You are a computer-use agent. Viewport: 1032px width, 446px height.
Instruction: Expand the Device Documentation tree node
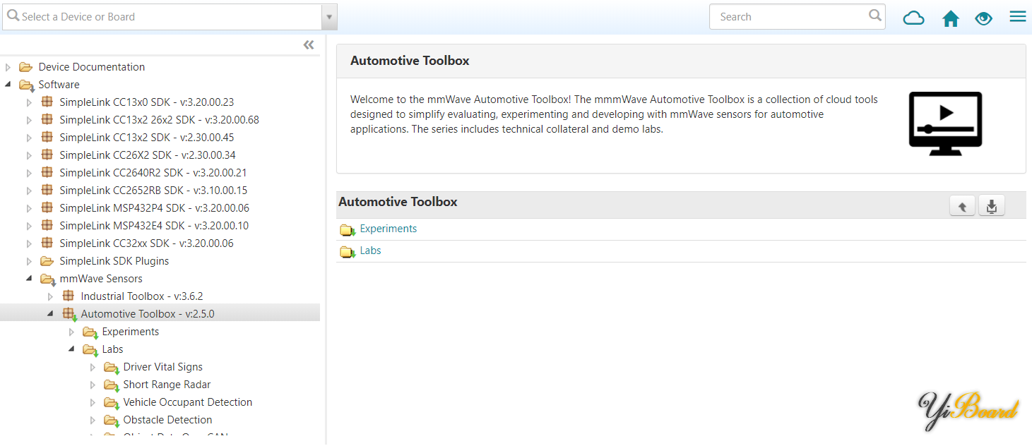coord(8,67)
